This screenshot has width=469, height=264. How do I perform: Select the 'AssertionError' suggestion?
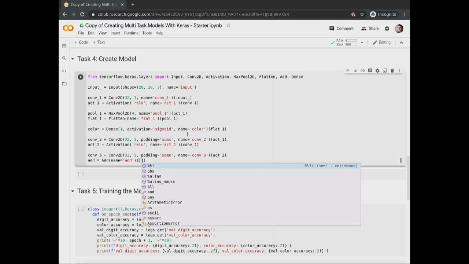[251, 223]
